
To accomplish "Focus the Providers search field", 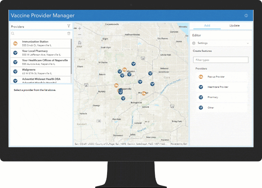I will point(41,34).
